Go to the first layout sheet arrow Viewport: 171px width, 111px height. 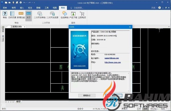click(6, 102)
